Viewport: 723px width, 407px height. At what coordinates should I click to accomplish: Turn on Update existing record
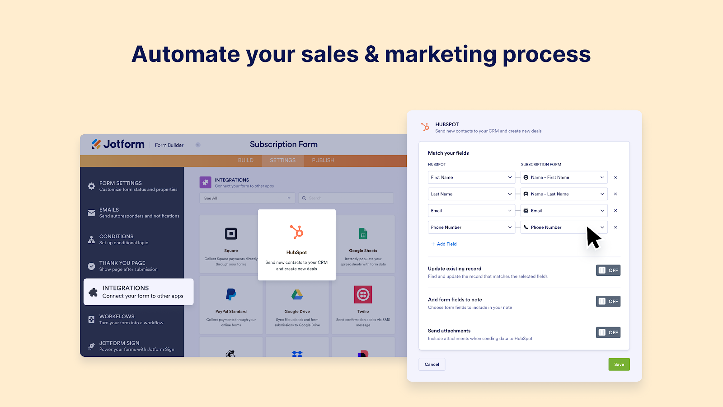point(608,270)
